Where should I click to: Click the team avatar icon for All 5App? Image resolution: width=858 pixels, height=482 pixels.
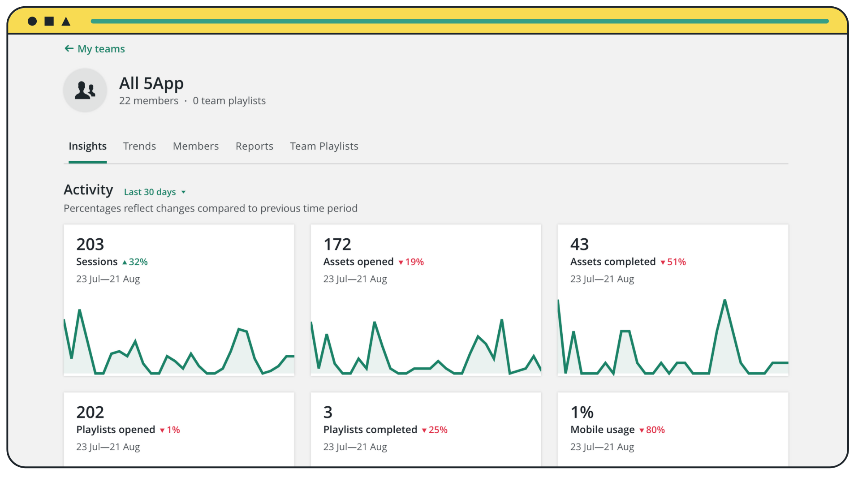pos(85,90)
